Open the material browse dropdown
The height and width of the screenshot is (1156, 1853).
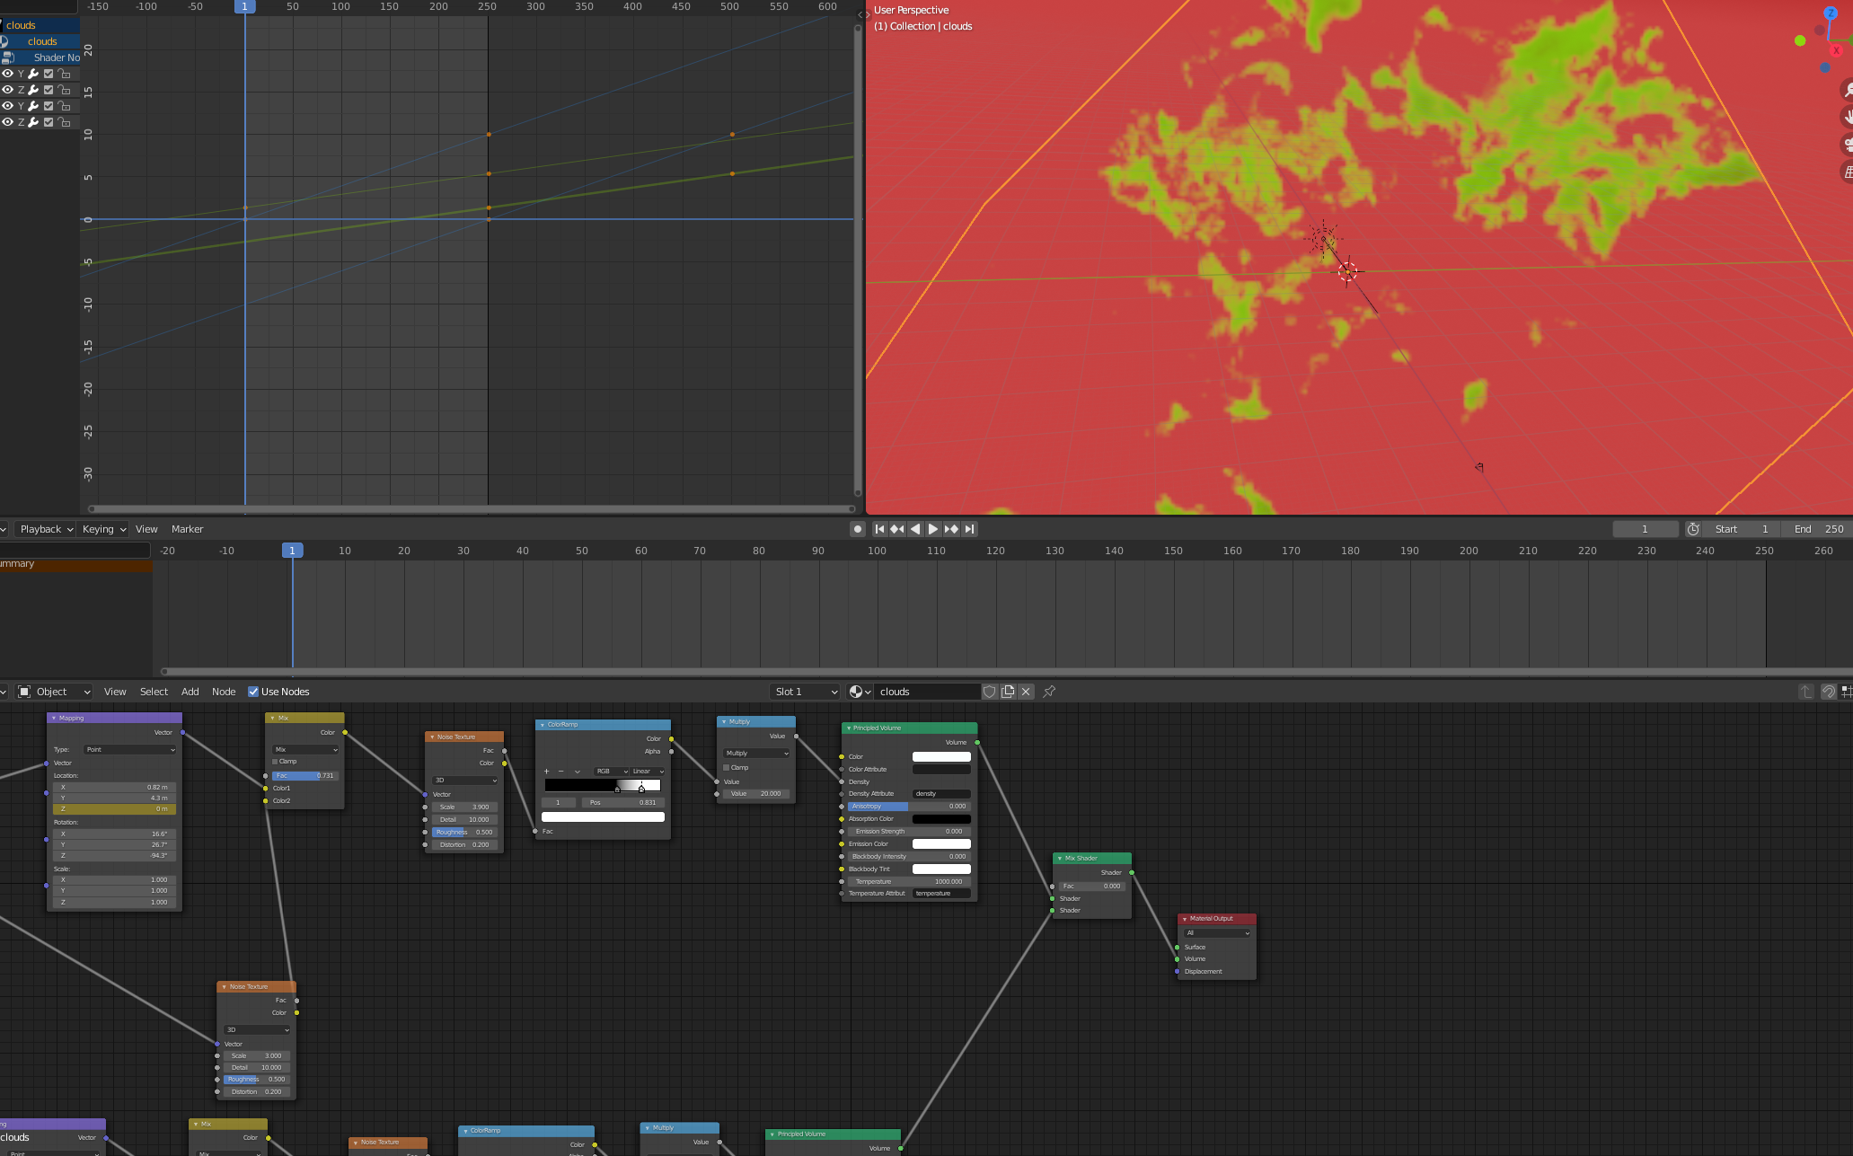[x=860, y=692]
